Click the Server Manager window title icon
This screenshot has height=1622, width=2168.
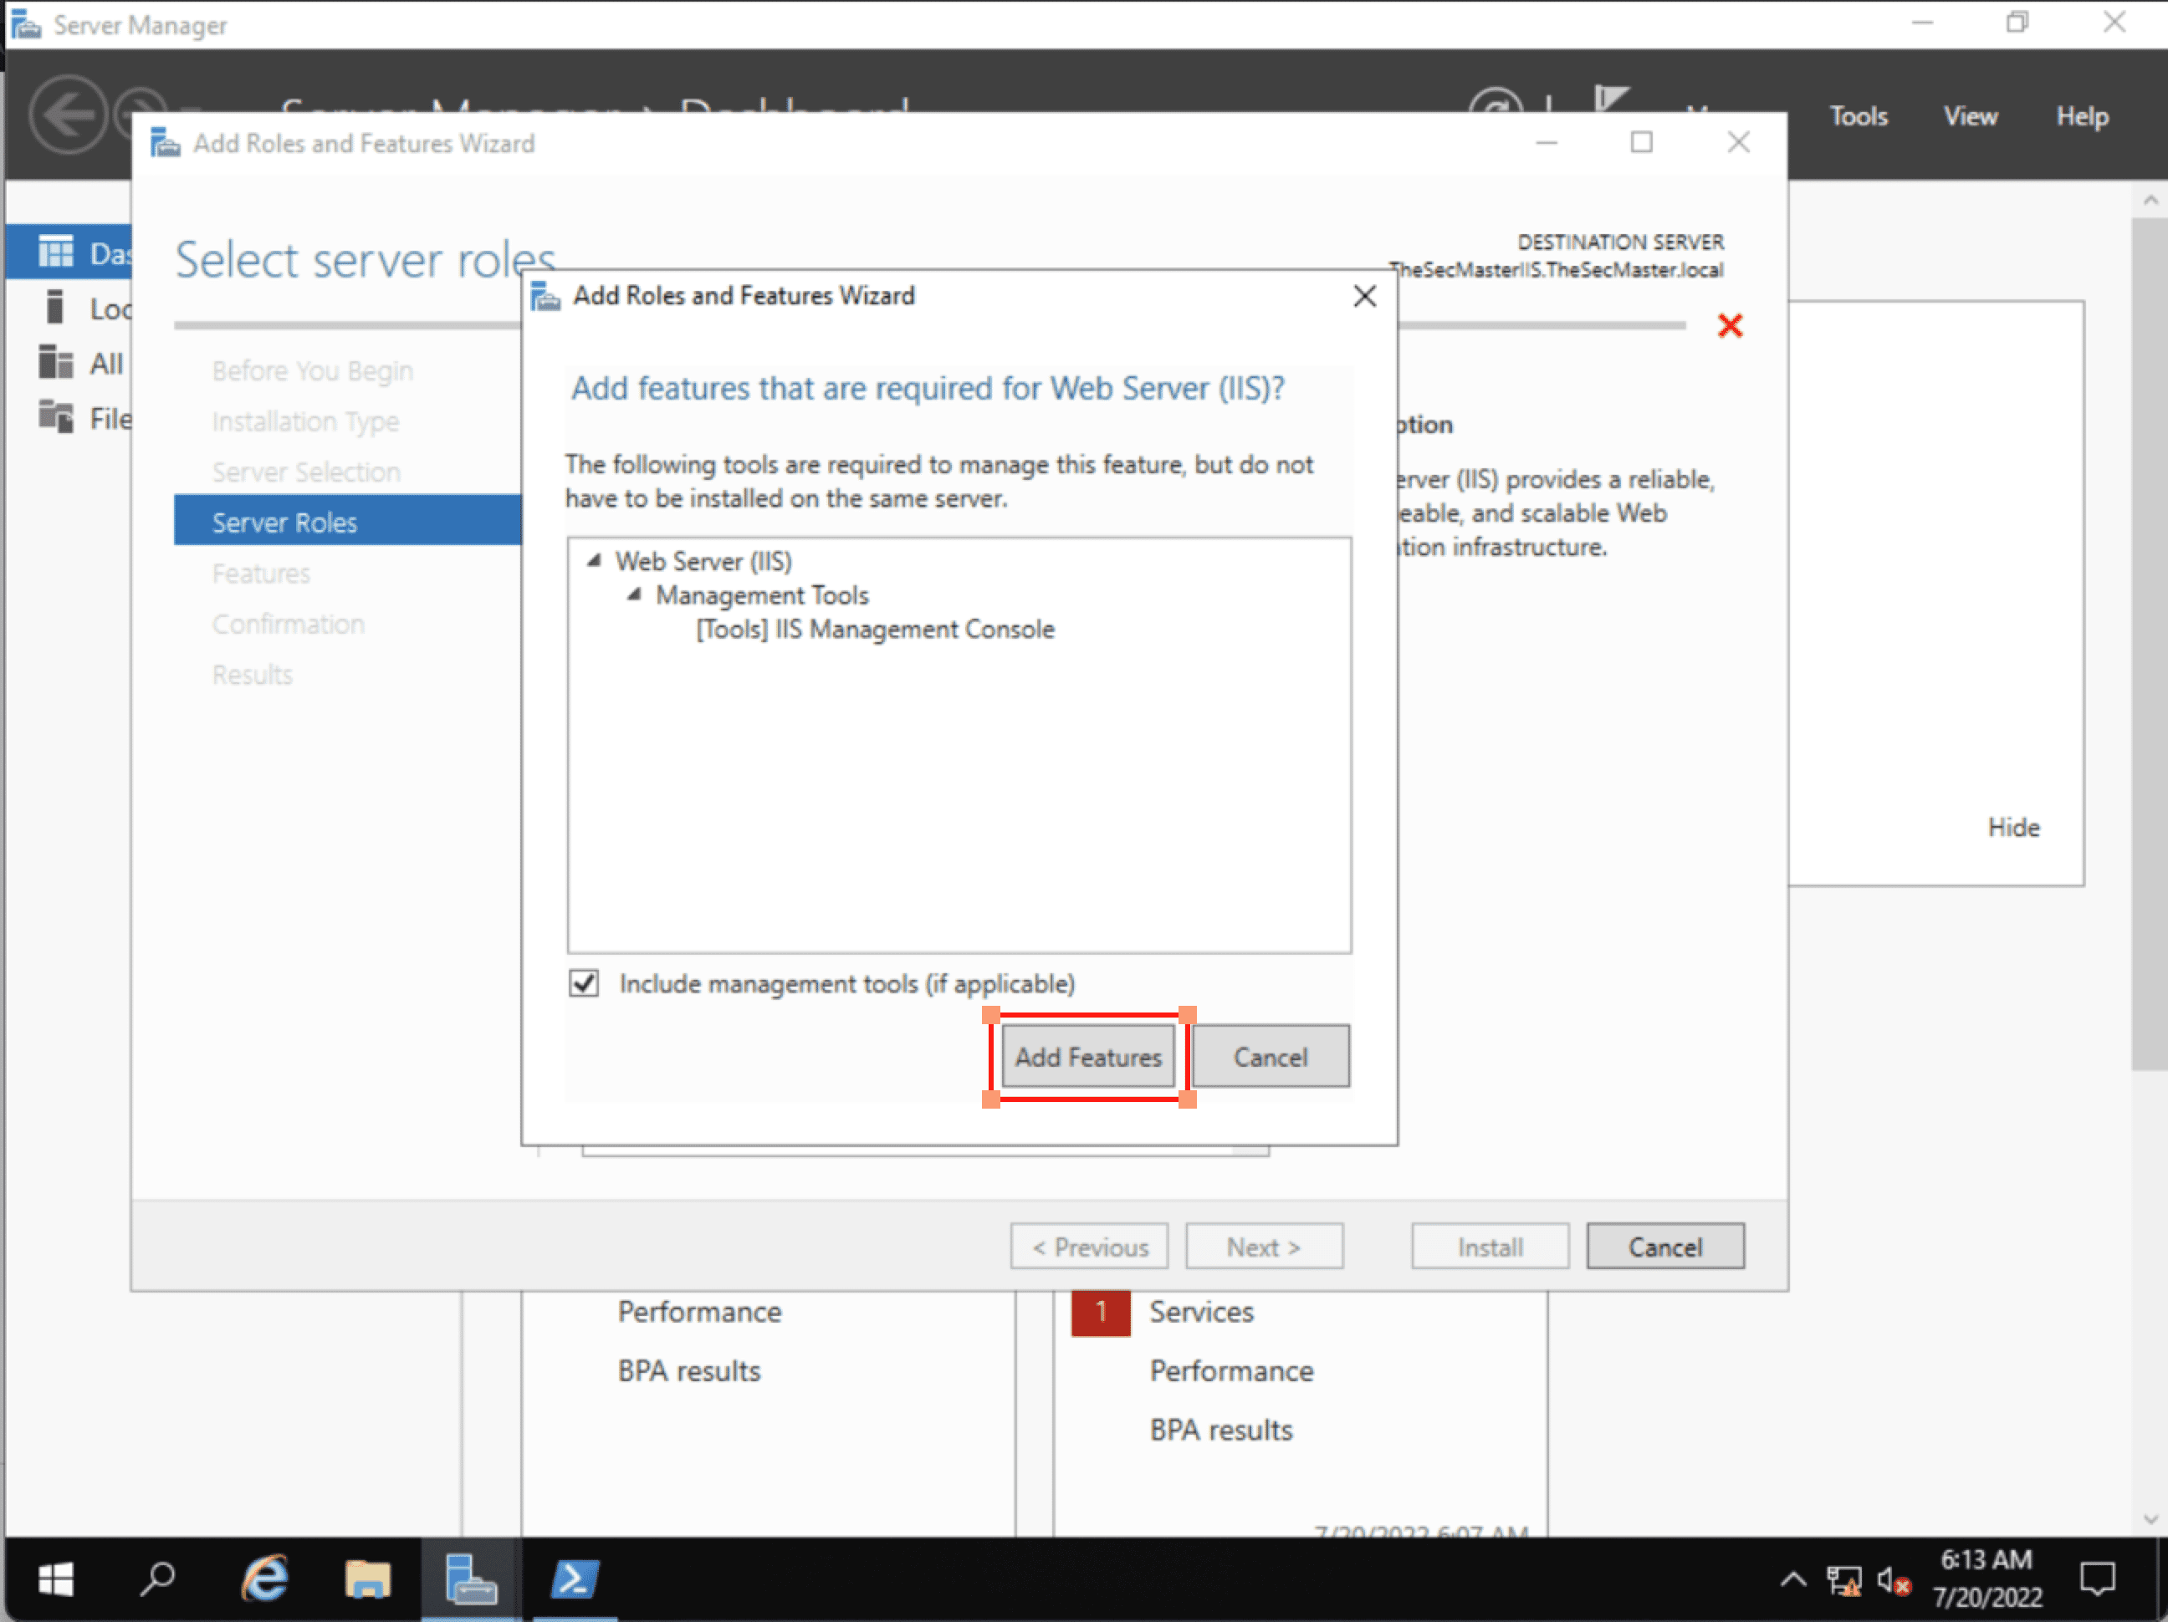(x=25, y=23)
